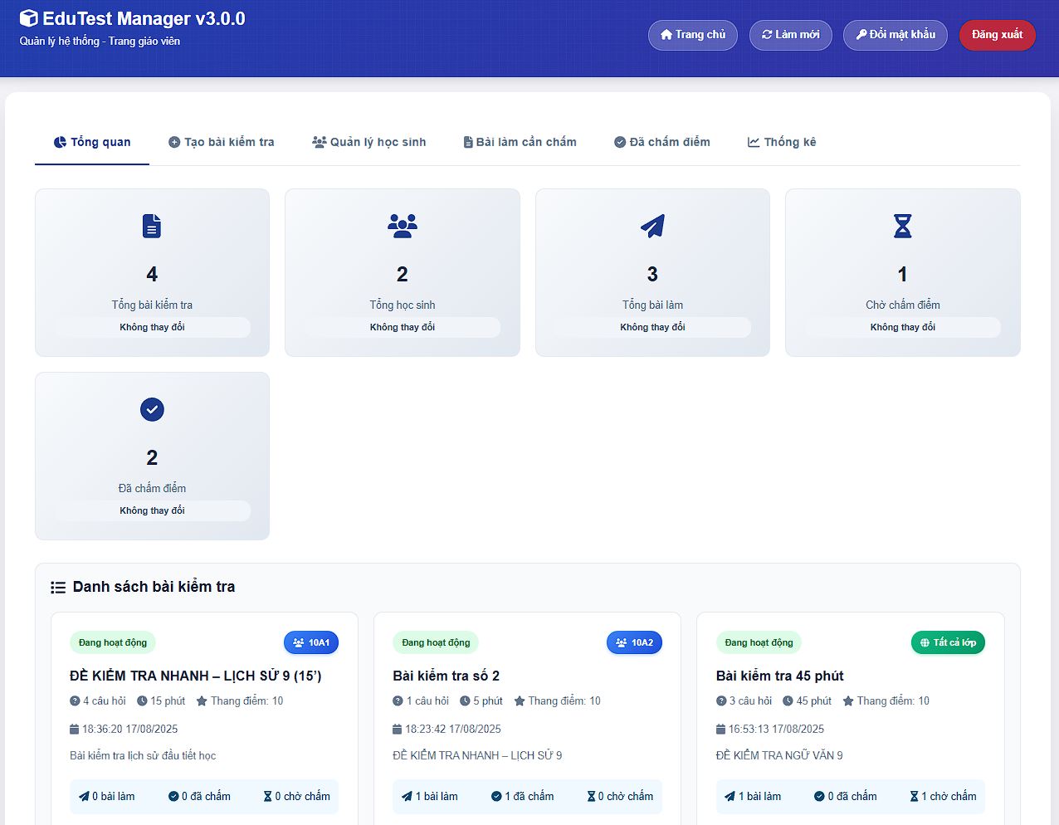This screenshot has height=825, width=1059.
Task: Click file icon on Bài làm cần chấm tab
Action: click(468, 142)
